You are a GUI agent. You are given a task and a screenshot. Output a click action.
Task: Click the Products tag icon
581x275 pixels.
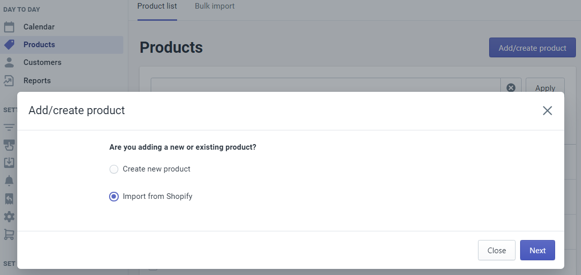tap(9, 45)
